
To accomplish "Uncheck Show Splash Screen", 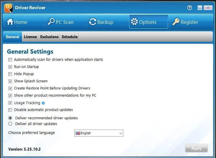I will (10, 81).
